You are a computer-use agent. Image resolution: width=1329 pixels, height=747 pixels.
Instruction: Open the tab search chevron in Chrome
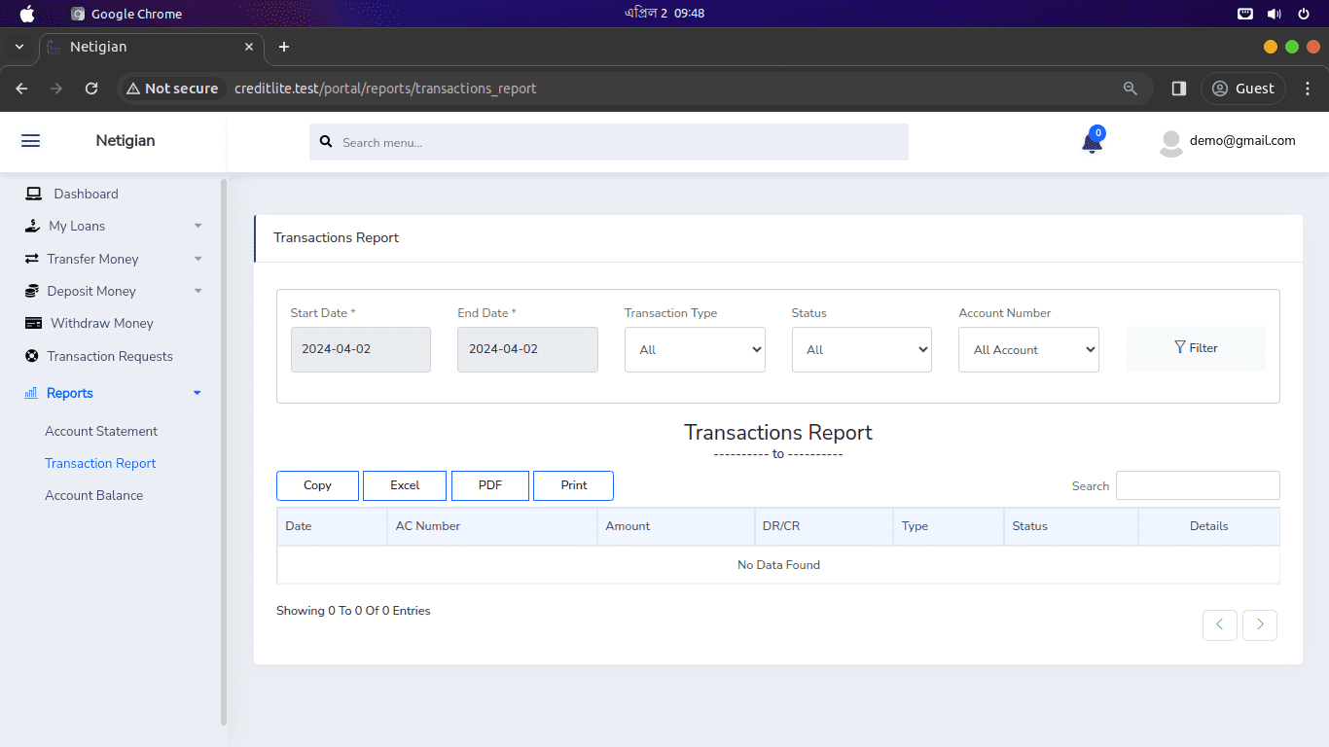(19, 47)
